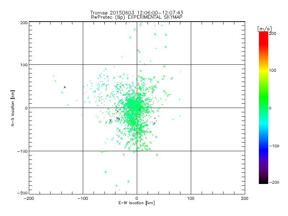The width and height of the screenshot is (288, 216).
Task: Click the title line 'Tromsø 20150603 12:06:00-12:07:43'
Action: coord(136,13)
